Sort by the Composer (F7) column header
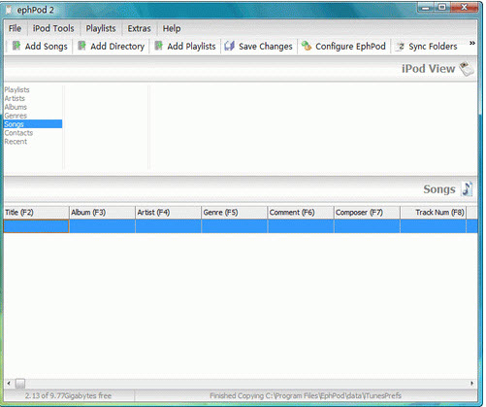486x407 pixels. point(367,213)
